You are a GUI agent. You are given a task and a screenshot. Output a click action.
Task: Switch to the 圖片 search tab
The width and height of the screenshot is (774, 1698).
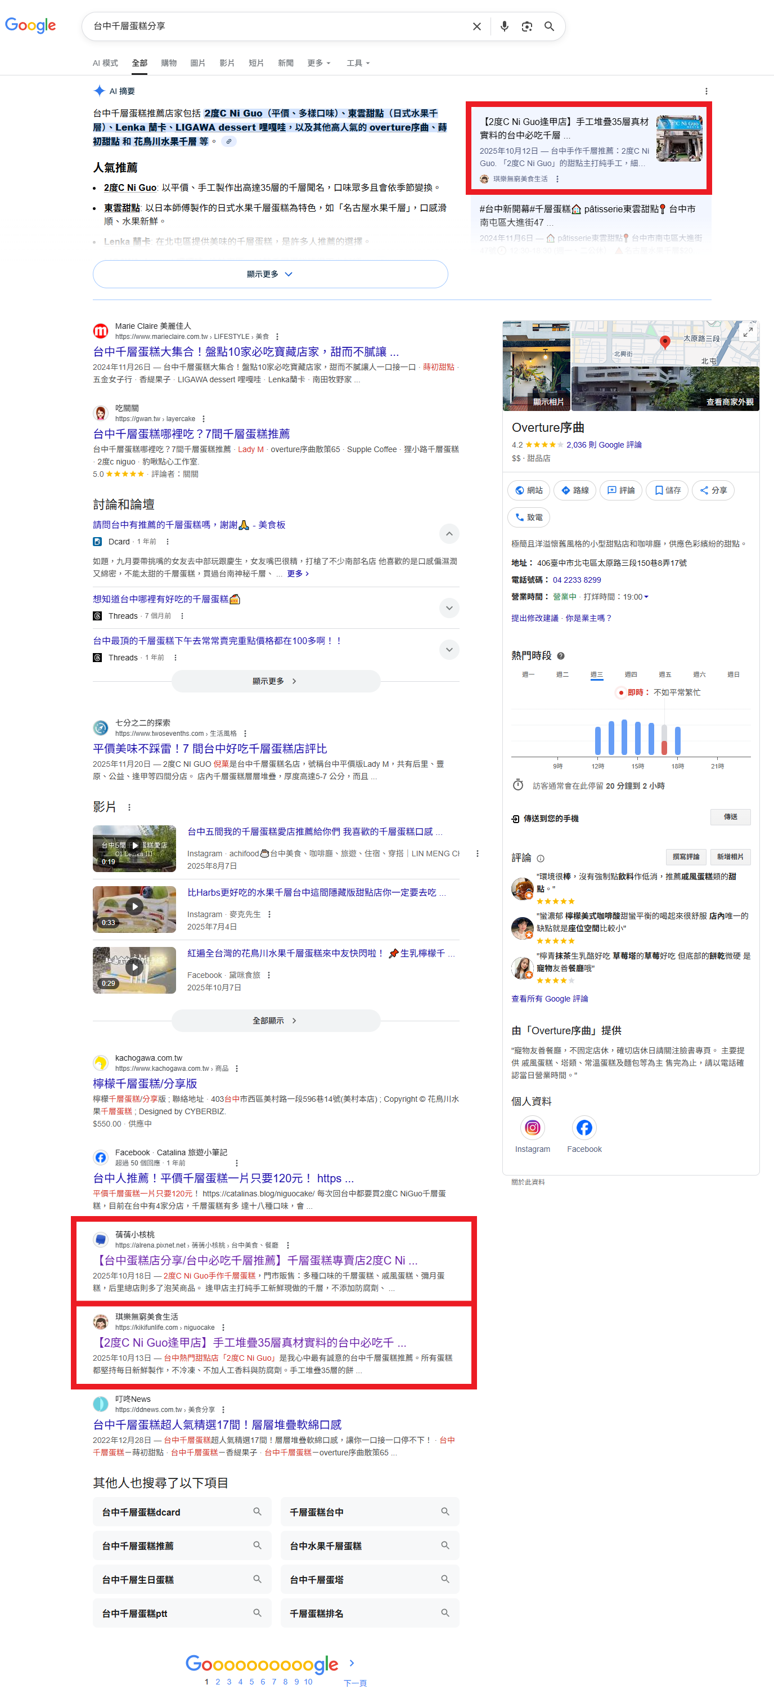[197, 63]
